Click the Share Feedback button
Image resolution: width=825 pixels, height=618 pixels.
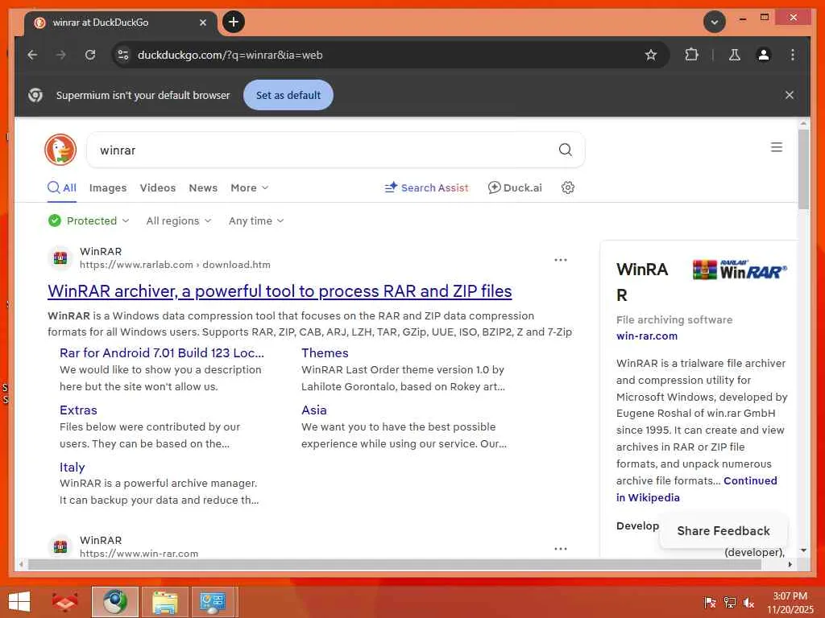pos(723,531)
